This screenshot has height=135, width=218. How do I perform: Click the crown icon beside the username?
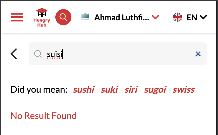[x=85, y=17]
